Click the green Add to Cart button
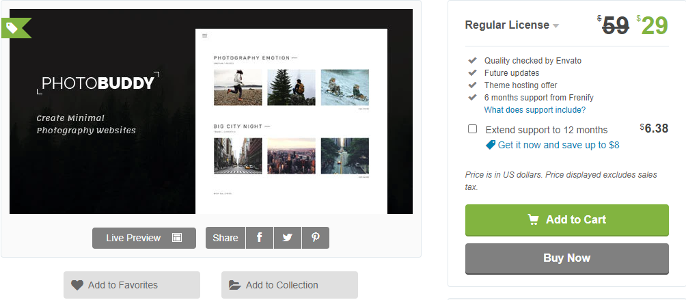The height and width of the screenshot is (300, 686). [567, 220]
